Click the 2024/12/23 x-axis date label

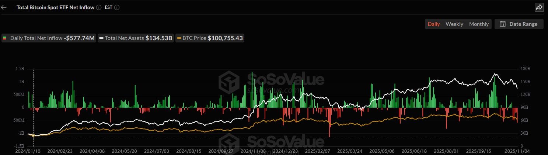coord(285,151)
